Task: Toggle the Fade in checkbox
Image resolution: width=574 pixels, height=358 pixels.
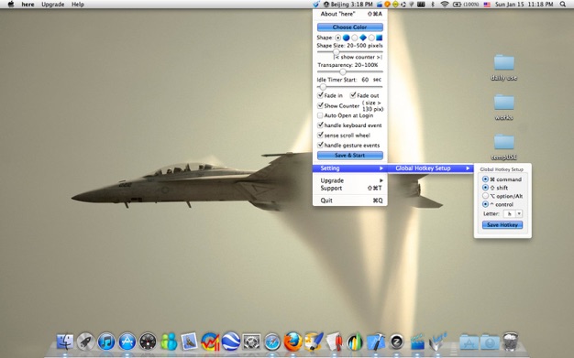Action: tap(320, 95)
